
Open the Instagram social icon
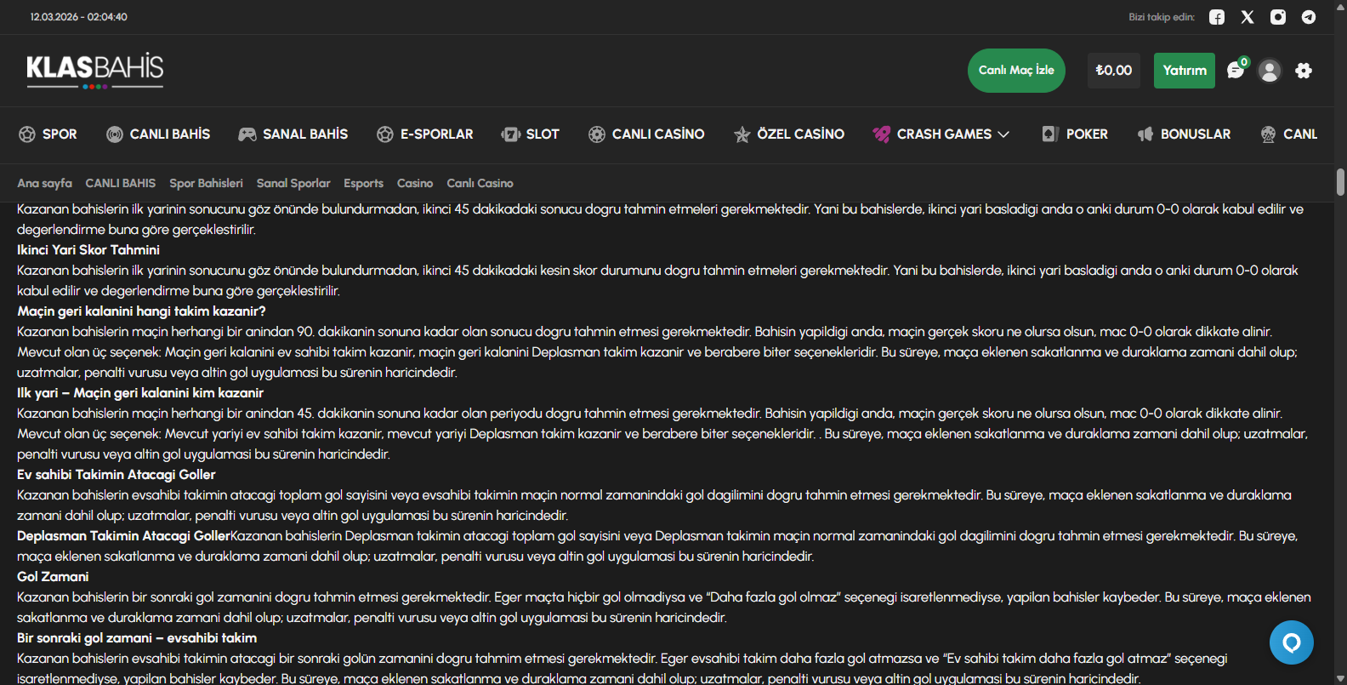[1278, 17]
